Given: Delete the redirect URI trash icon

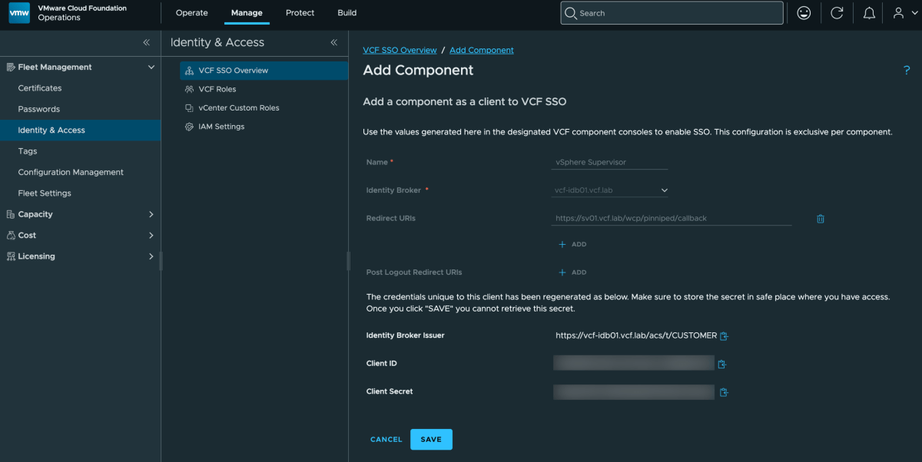Looking at the screenshot, I should point(821,219).
